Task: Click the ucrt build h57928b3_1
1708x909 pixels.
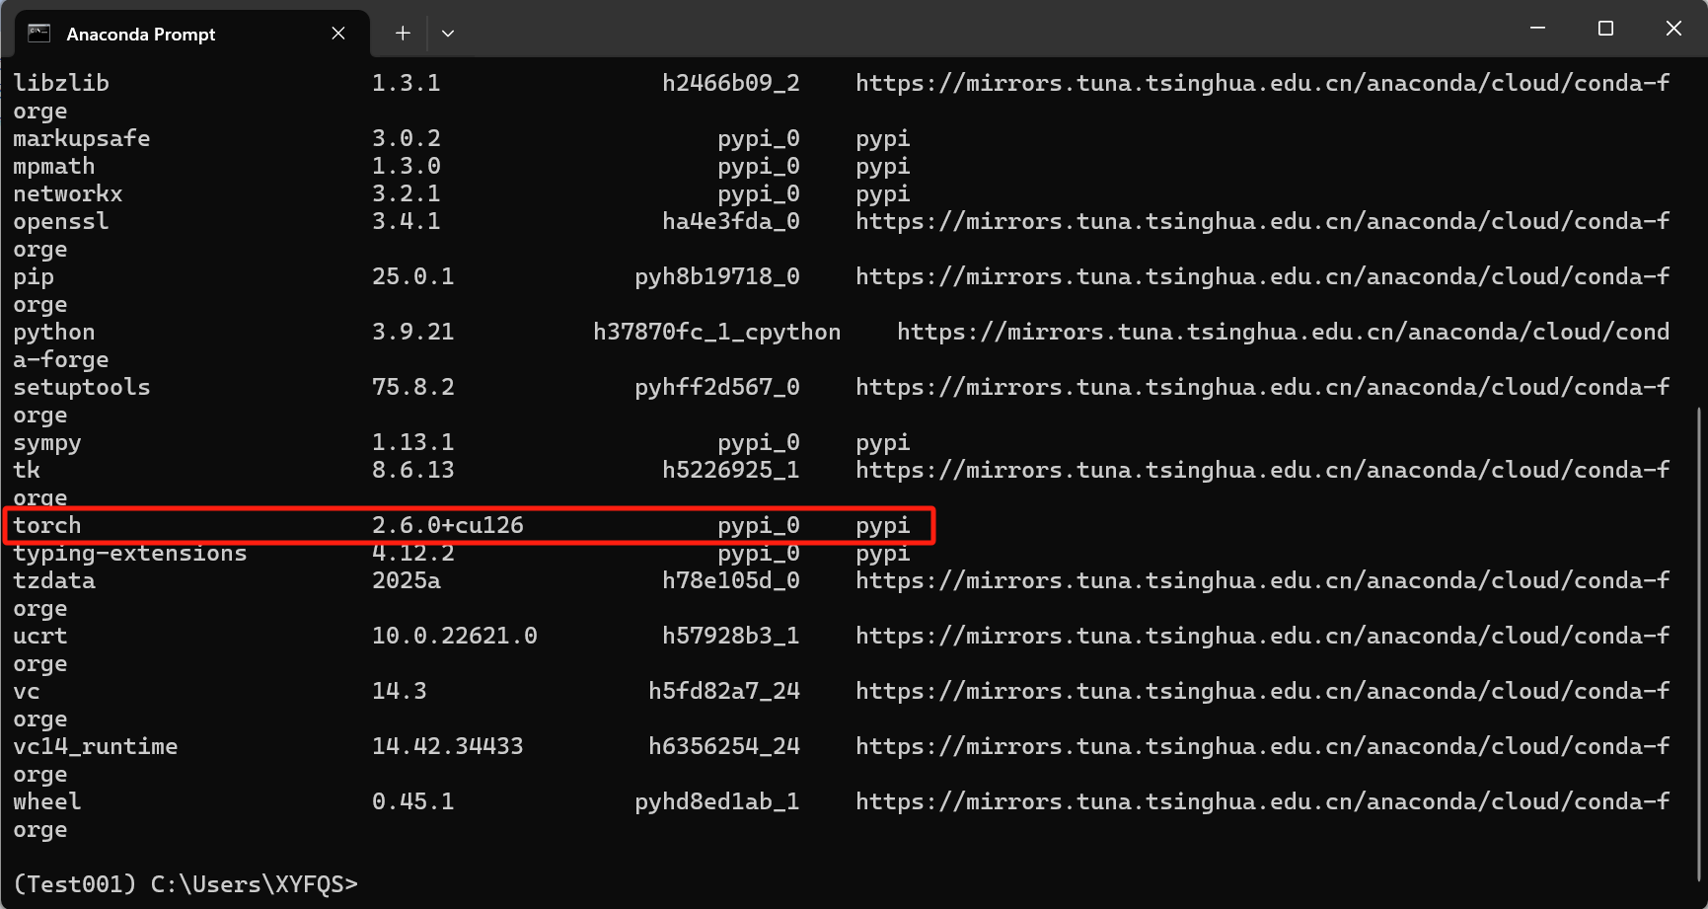Action: [x=731, y=636]
